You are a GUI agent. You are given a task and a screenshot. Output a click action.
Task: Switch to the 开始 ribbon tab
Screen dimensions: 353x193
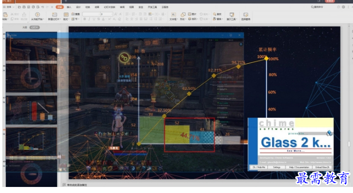pos(59,7)
